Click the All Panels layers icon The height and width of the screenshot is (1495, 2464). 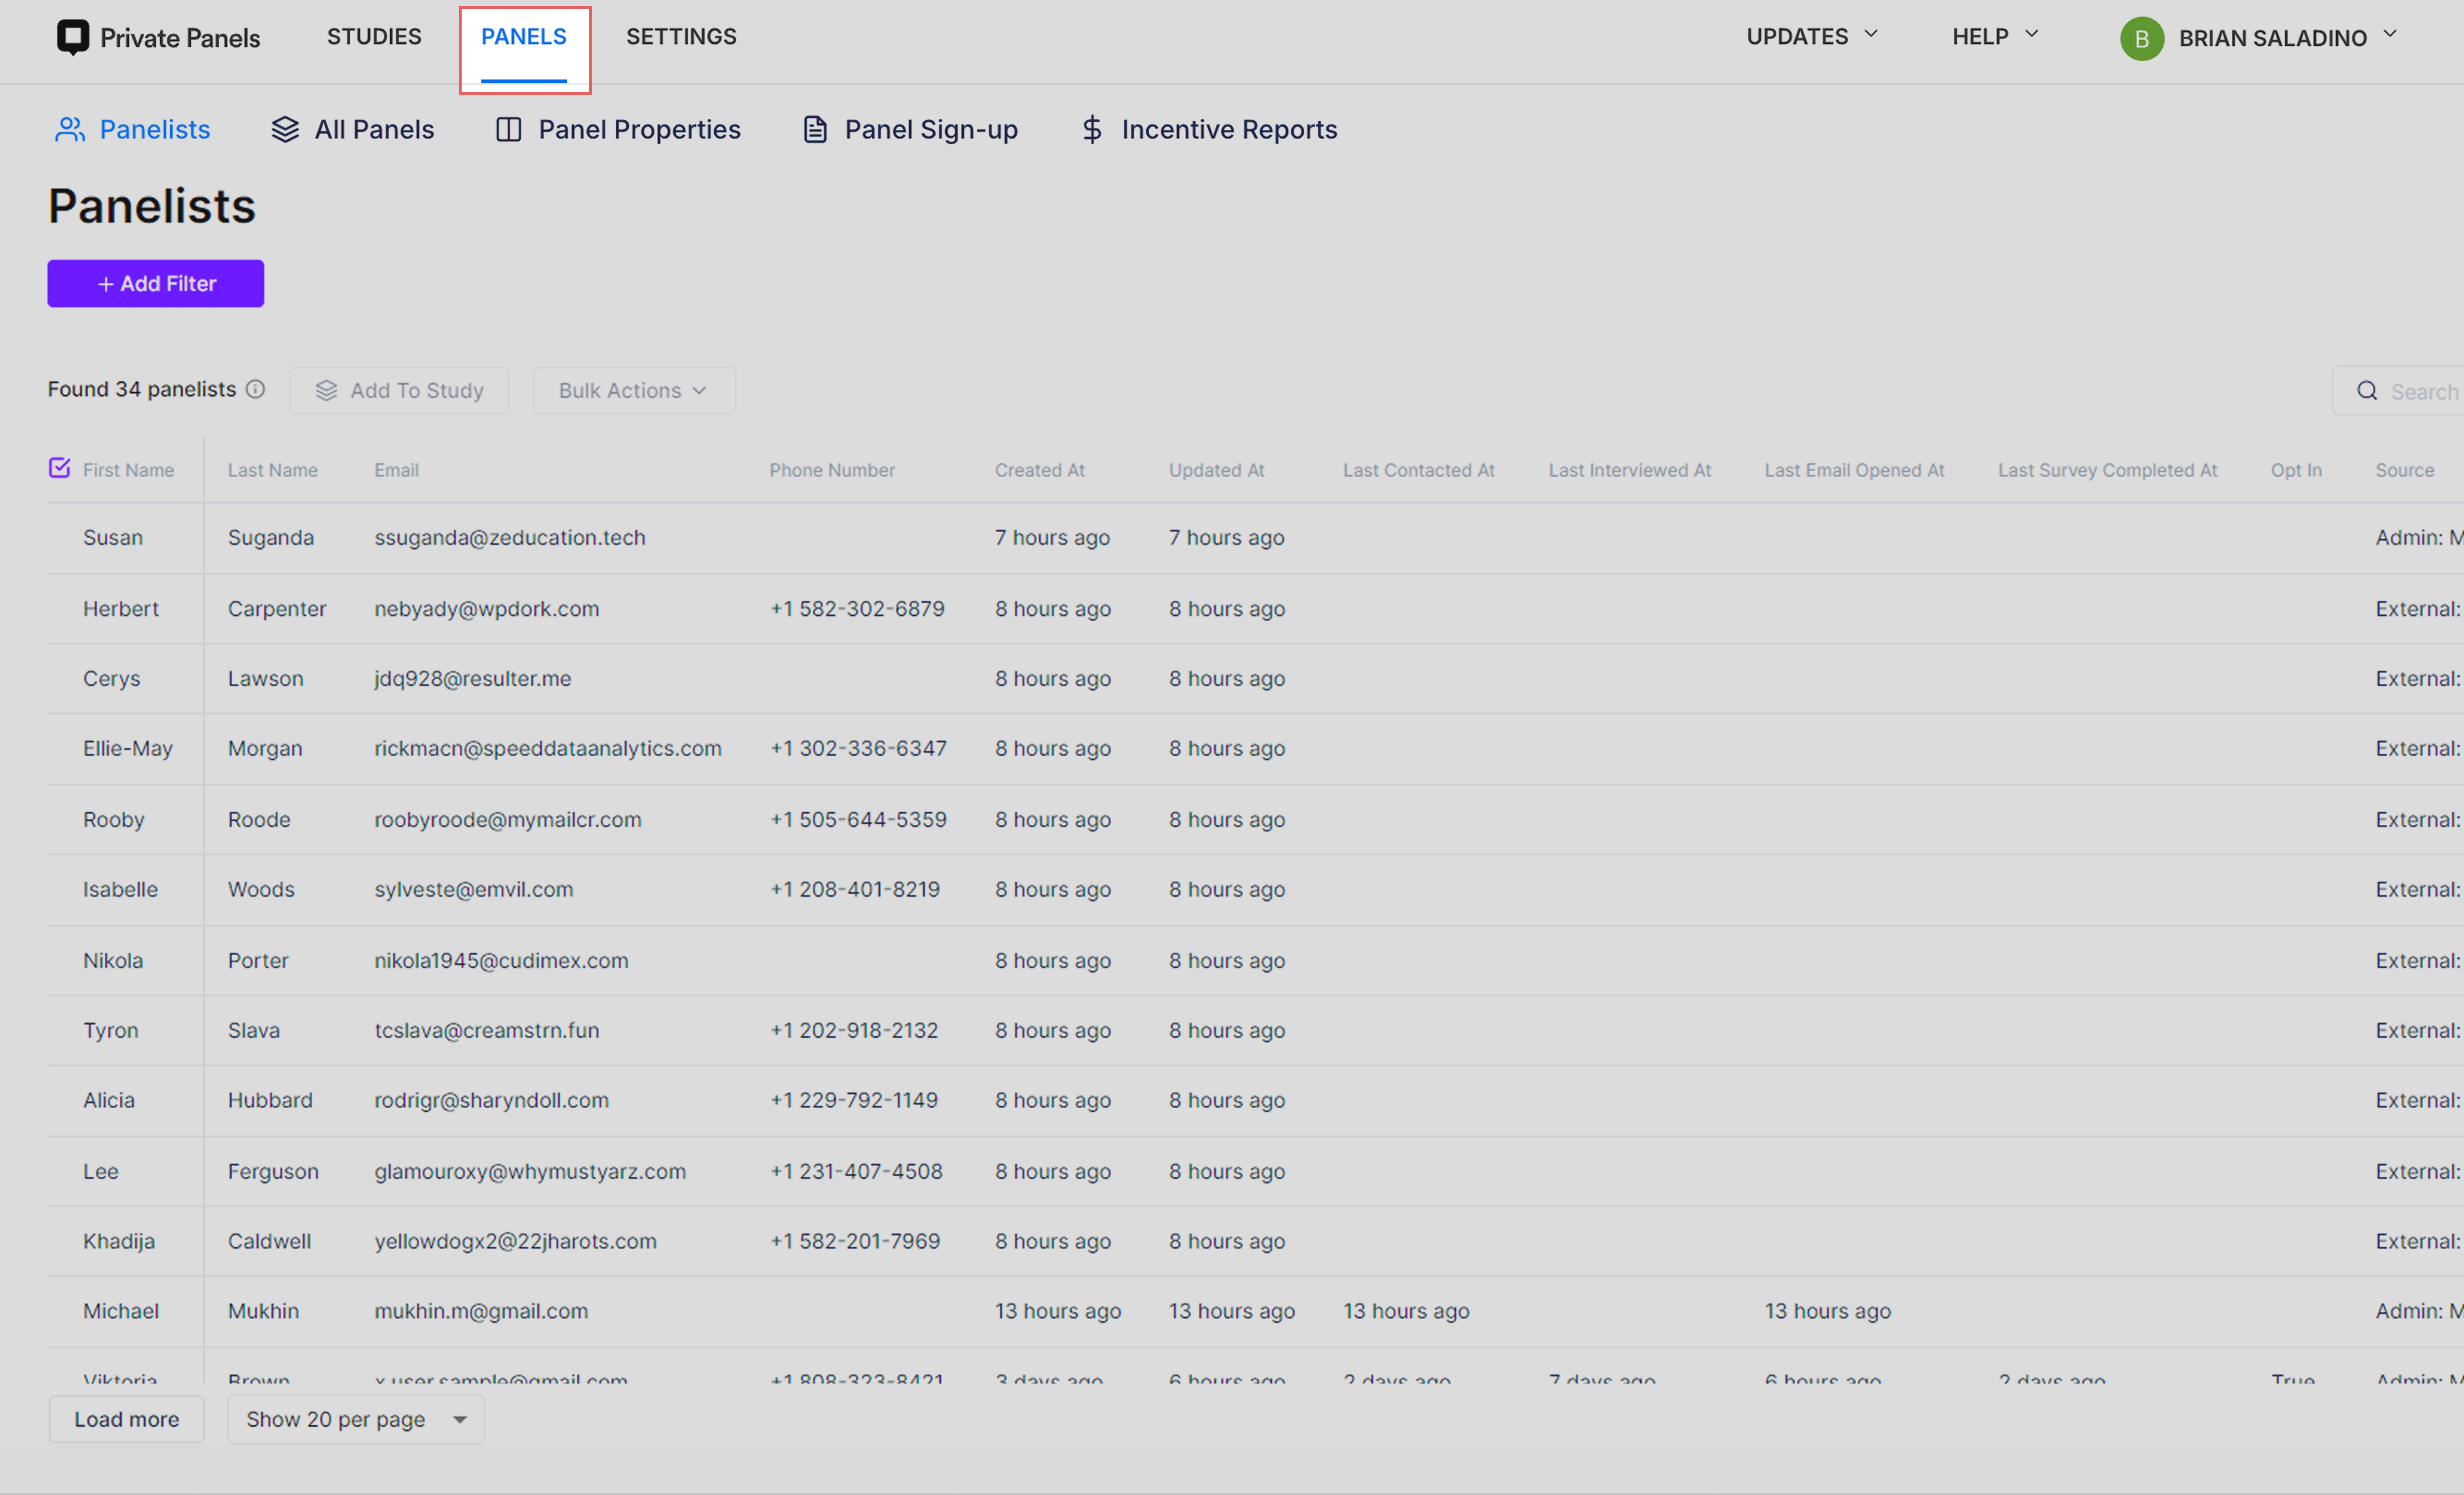(285, 130)
